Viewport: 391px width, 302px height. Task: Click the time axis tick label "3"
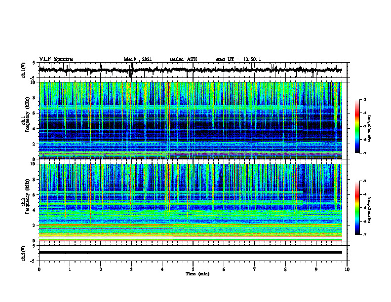(x=131, y=269)
